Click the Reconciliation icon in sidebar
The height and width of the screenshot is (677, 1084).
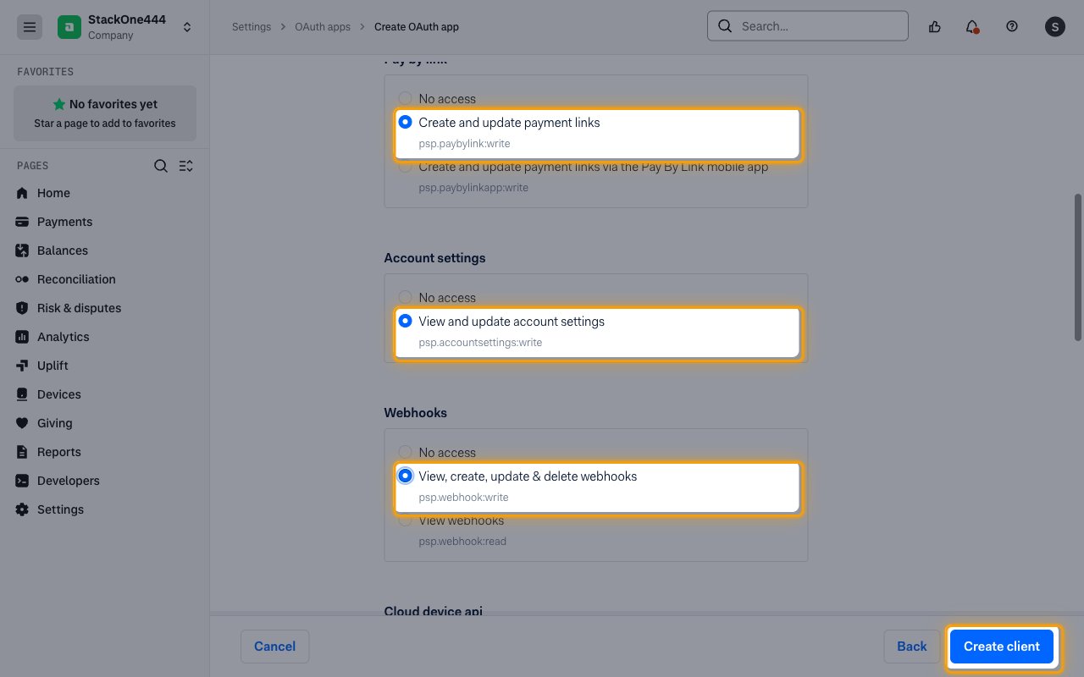pos(22,279)
